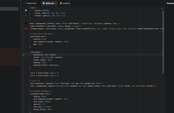Click line number 19 in the gutter
Viewport: 174px width, 113px height.
(x=24, y=55)
